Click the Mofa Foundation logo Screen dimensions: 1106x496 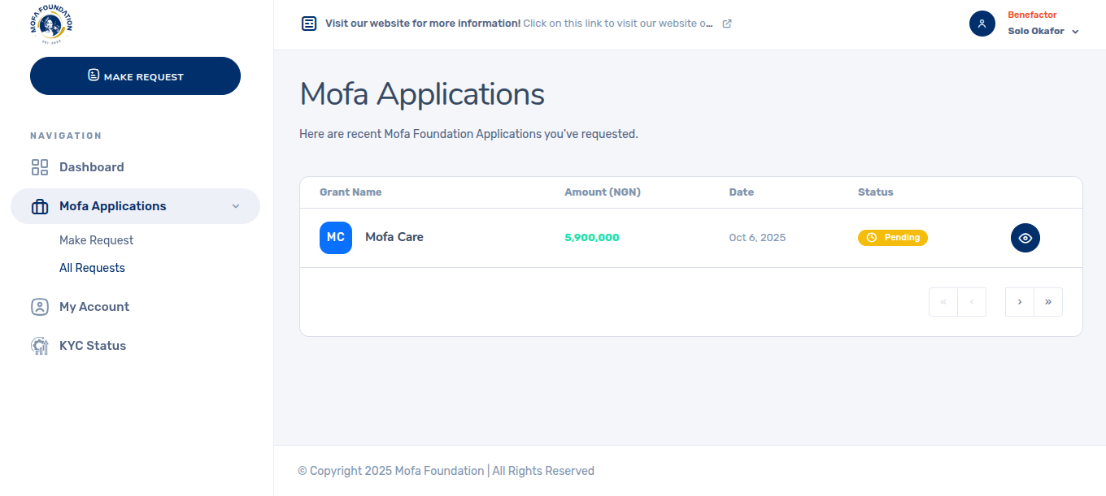(x=51, y=26)
